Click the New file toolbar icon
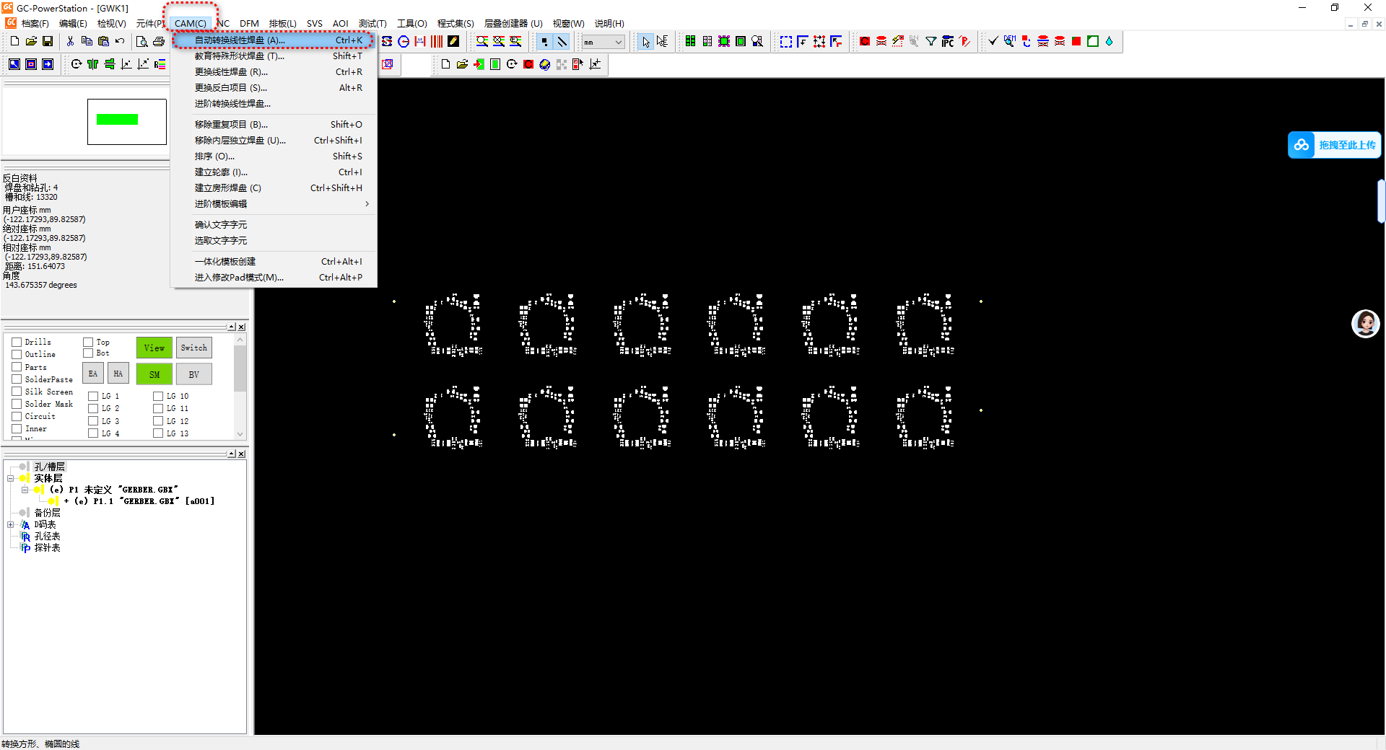Screen dimensions: 1386x750 point(14,42)
